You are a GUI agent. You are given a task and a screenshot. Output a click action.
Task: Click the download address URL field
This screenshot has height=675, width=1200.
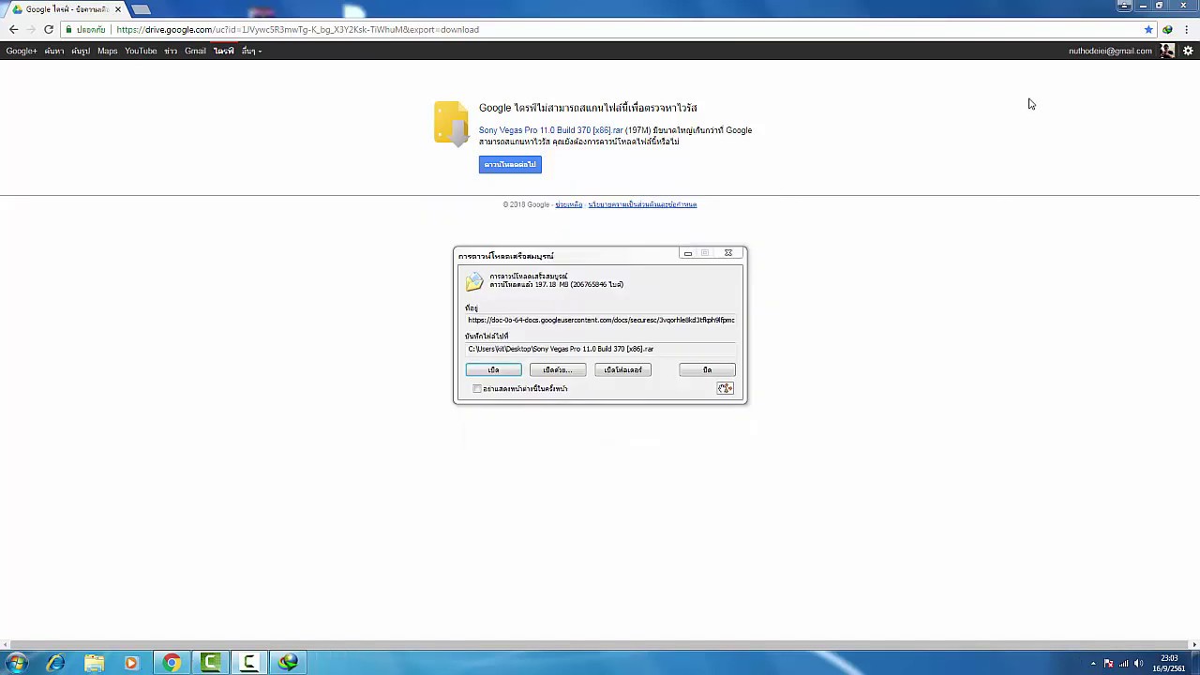pyautogui.click(x=600, y=320)
